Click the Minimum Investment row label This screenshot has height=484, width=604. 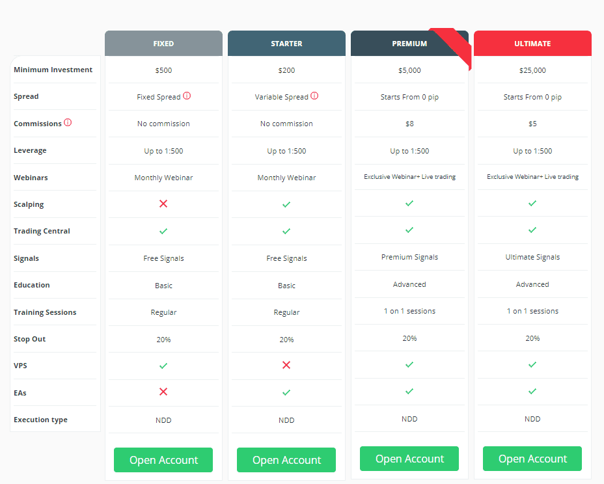[53, 70]
